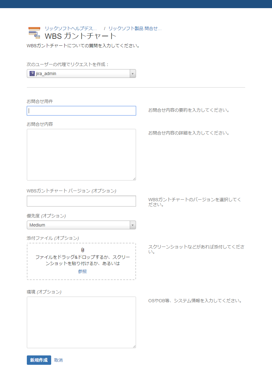Click the お問合せ内容の詳細 hint text
This screenshot has width=272, height=372.
pos(189,133)
